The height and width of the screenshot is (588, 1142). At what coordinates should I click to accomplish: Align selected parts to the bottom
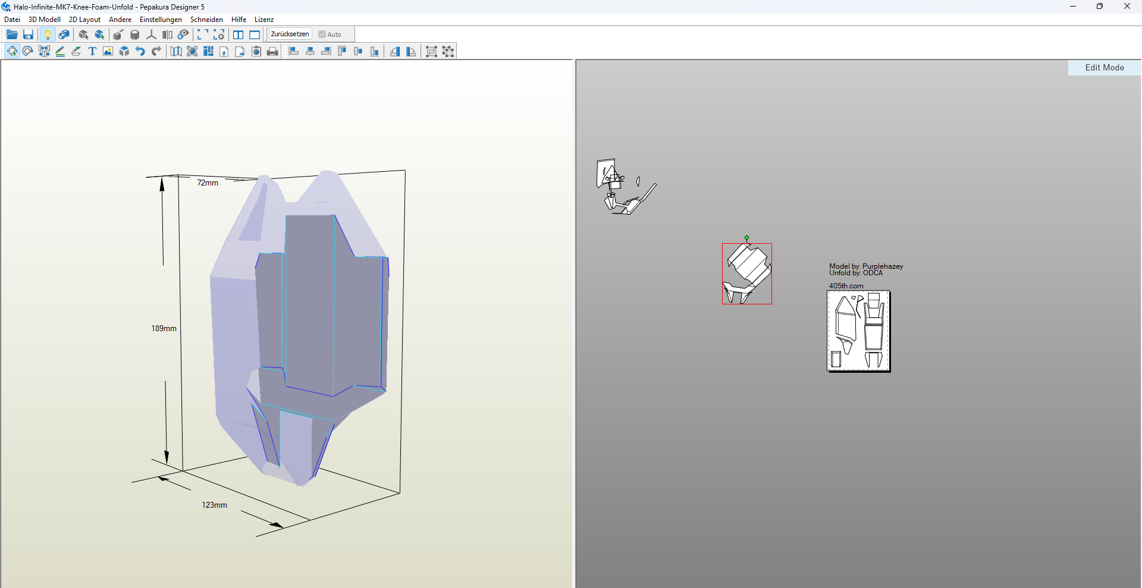pyautogui.click(x=374, y=51)
